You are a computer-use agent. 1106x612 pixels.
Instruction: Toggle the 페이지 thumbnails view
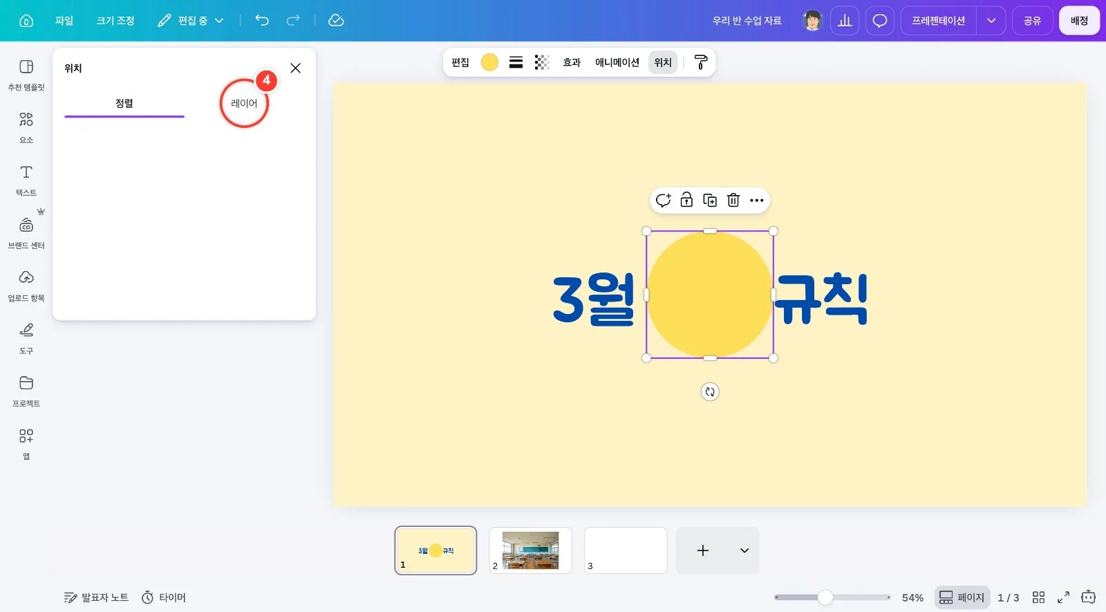[x=962, y=597]
